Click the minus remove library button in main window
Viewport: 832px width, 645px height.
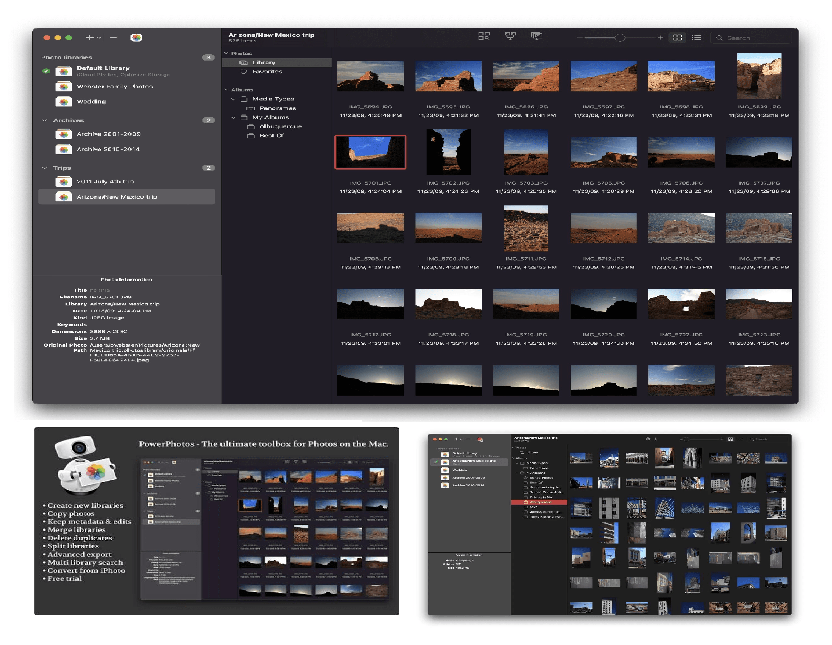(113, 37)
